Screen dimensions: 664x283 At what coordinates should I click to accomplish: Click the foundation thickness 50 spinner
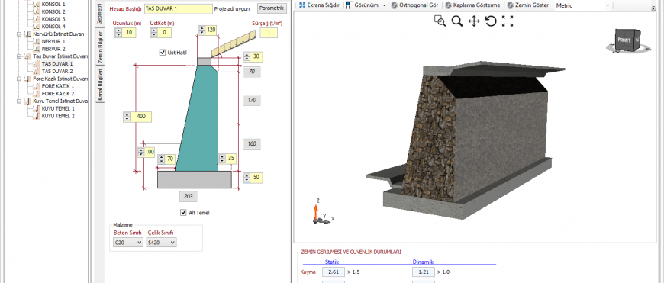tap(247, 178)
